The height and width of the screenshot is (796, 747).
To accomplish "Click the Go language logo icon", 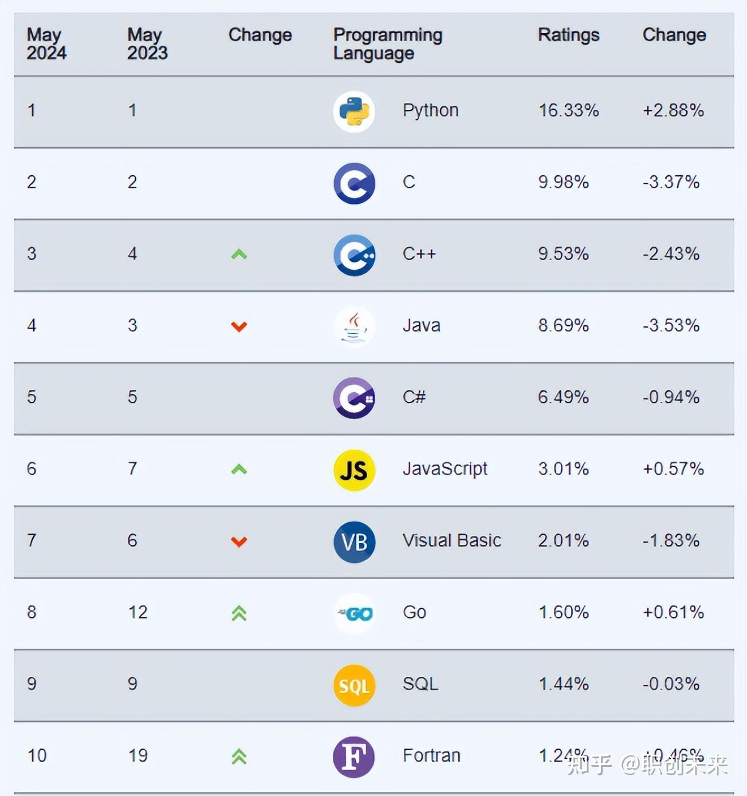I will pyautogui.click(x=354, y=613).
